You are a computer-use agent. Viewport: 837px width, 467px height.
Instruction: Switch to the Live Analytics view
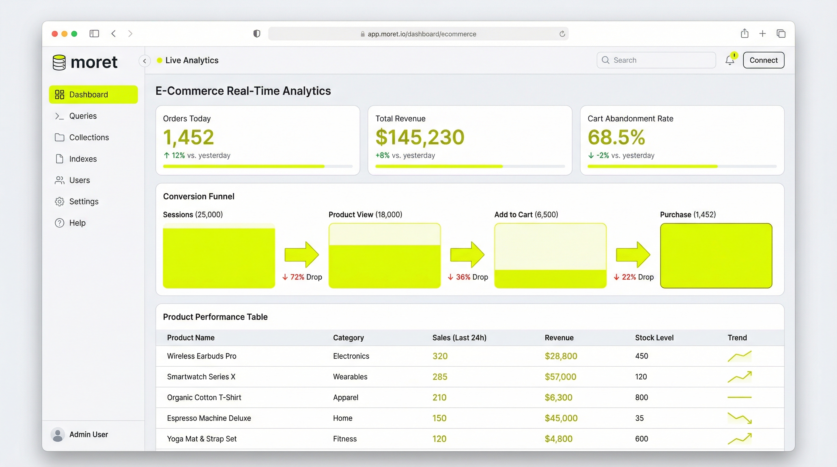tap(192, 60)
